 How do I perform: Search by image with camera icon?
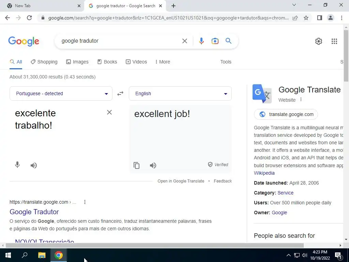[215, 41]
